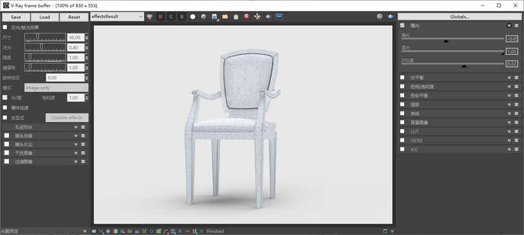
Task: Enable monochromatic mode gray circle
Action: [203, 16]
